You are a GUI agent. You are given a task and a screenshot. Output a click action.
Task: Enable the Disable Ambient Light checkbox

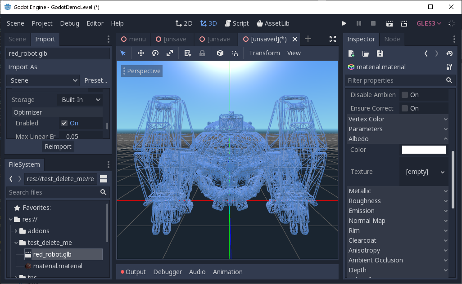[x=405, y=95]
